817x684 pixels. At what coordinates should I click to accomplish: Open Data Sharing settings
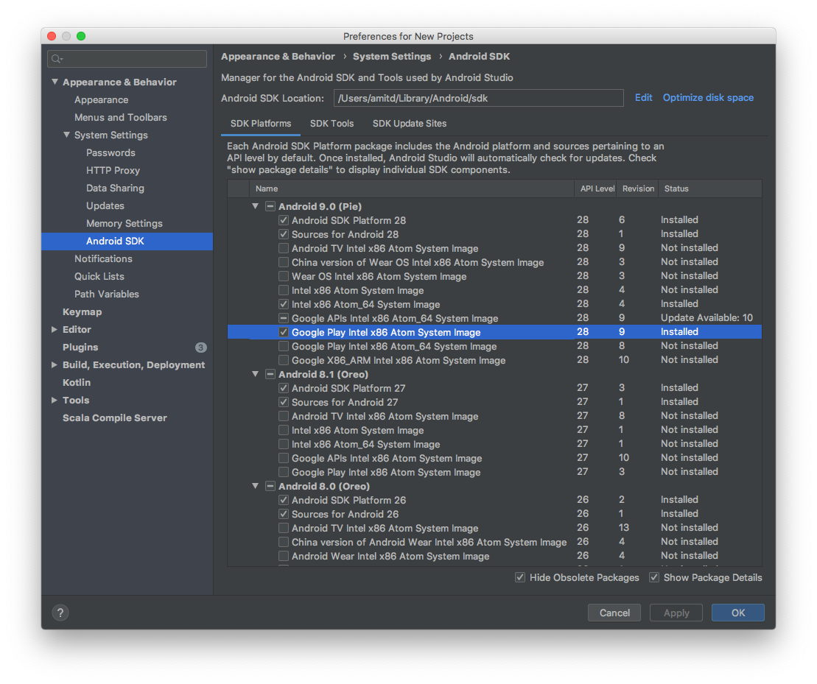pyautogui.click(x=115, y=188)
